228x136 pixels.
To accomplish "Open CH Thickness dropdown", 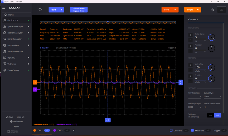I will pos(195,96).
